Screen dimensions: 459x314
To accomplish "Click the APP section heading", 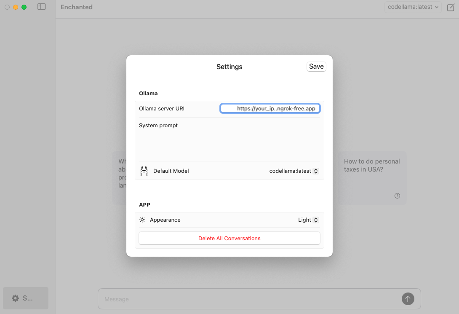I will [144, 205].
